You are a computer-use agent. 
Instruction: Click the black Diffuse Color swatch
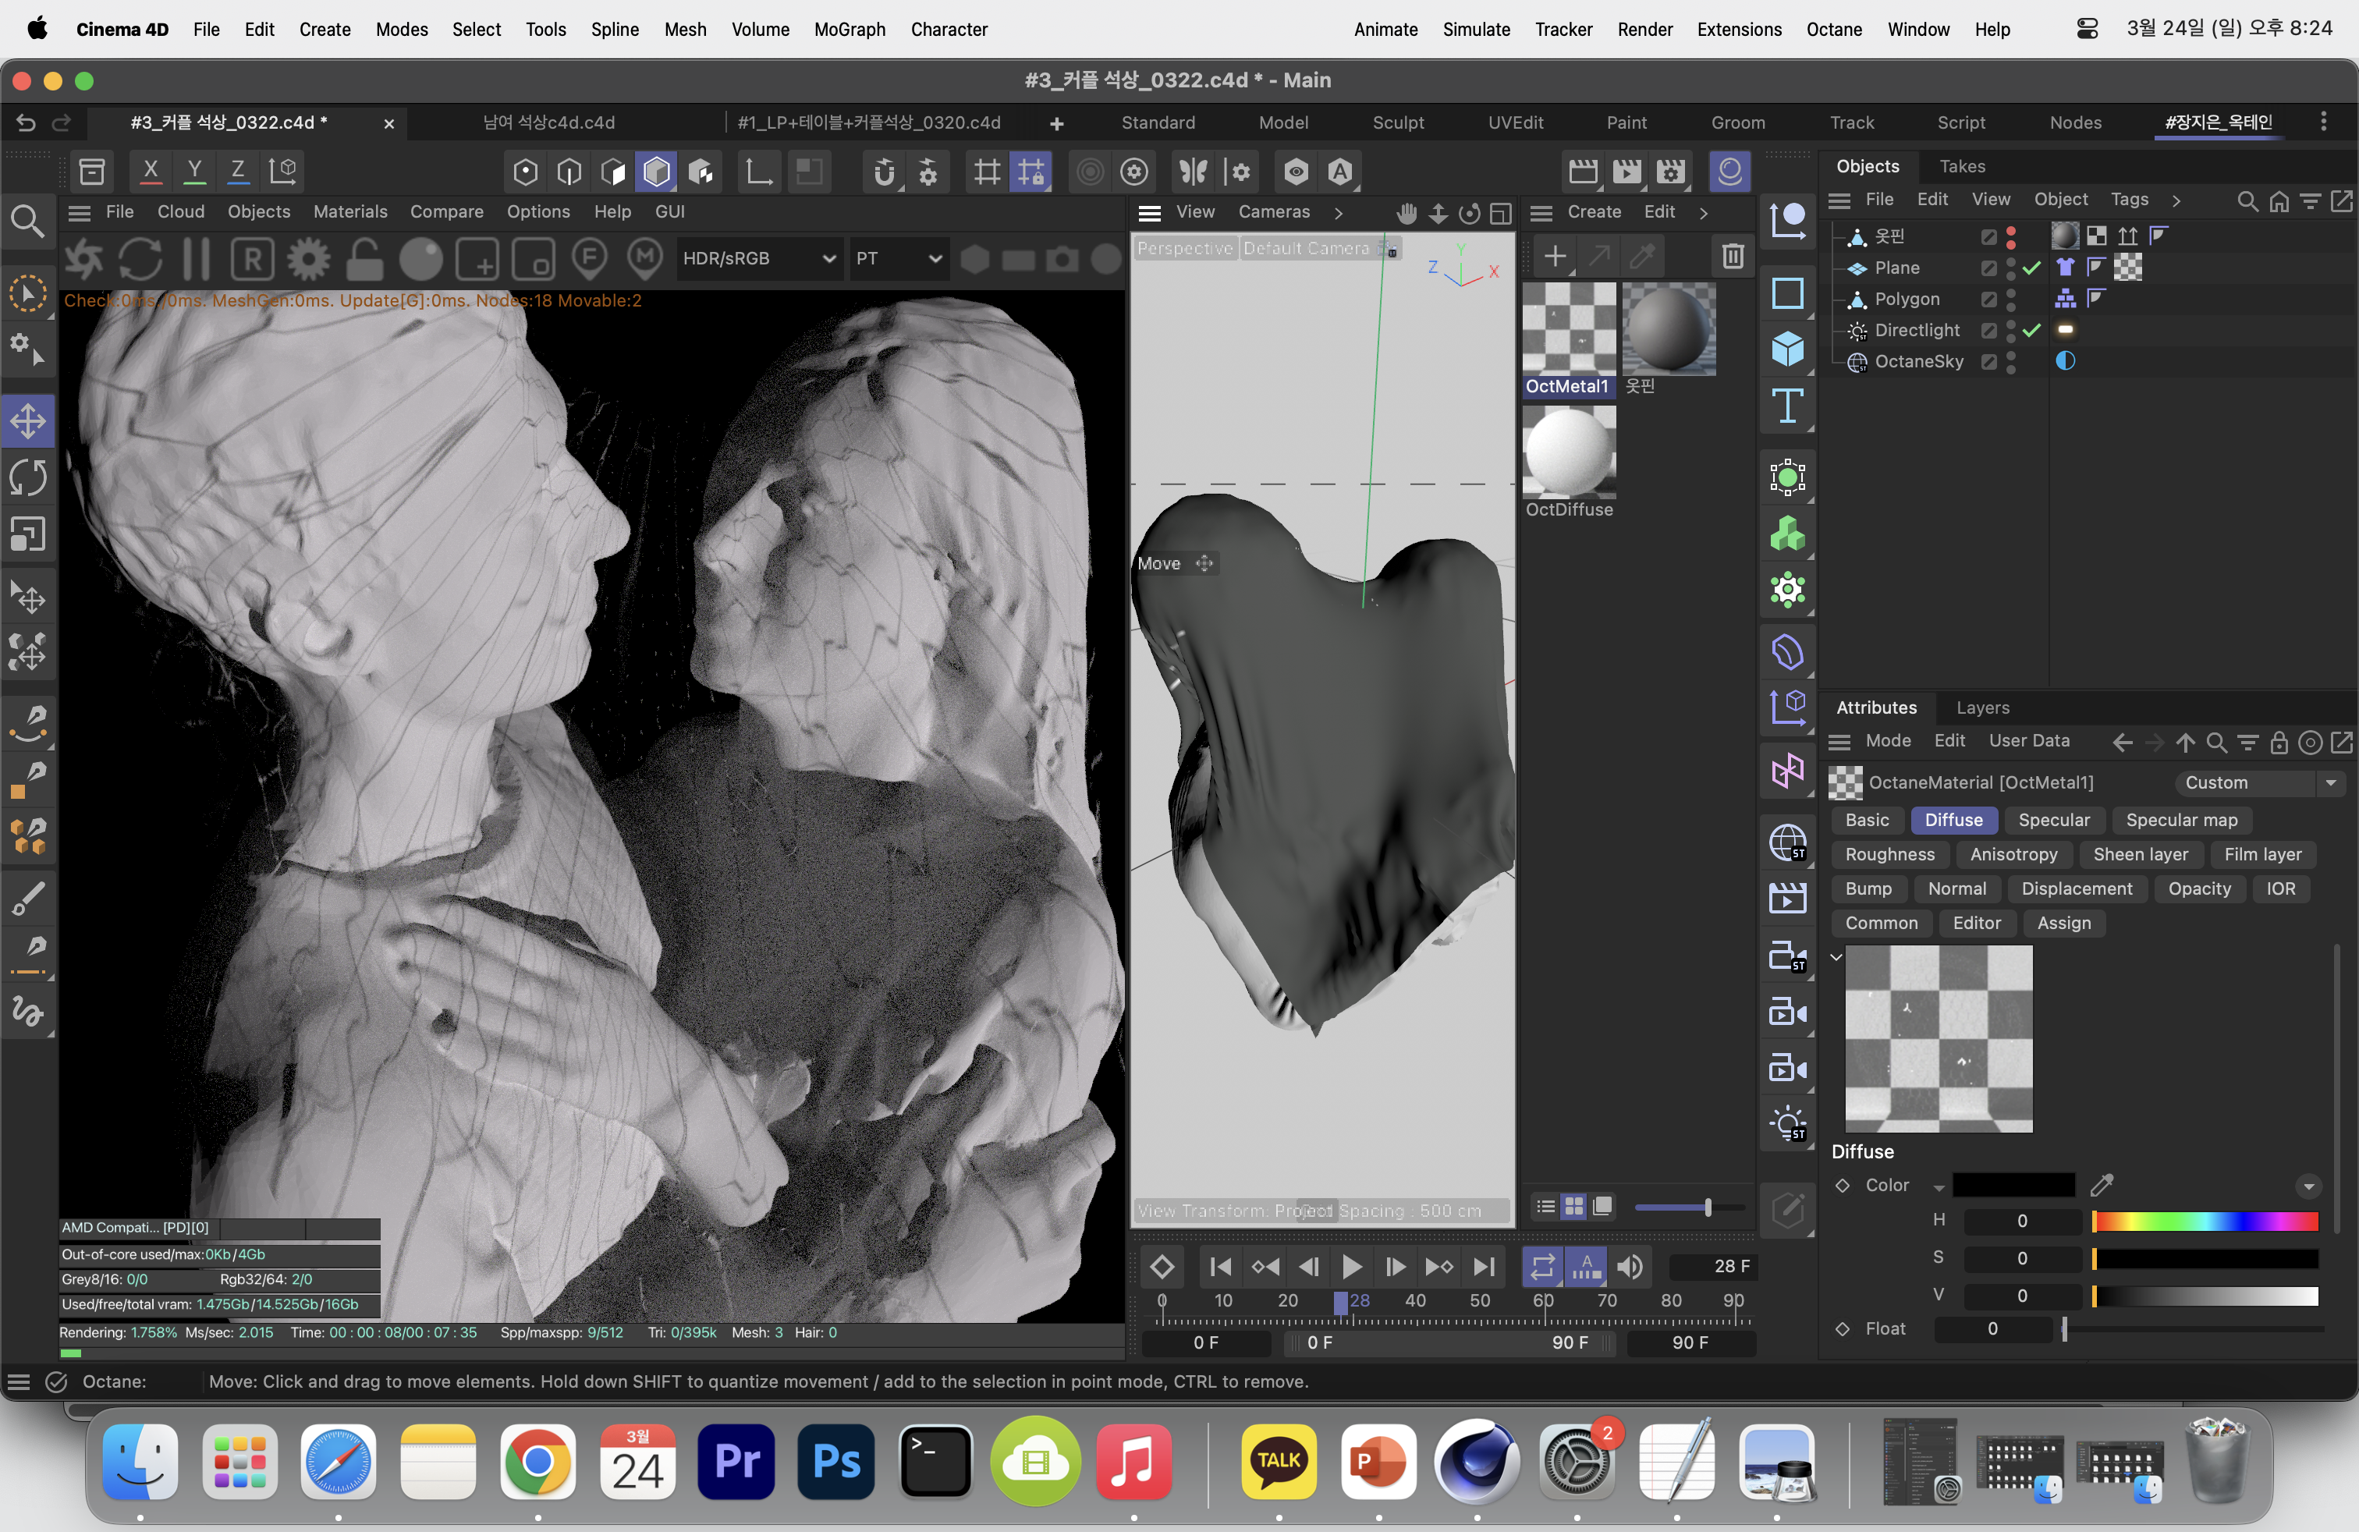pyautogui.click(x=2013, y=1184)
